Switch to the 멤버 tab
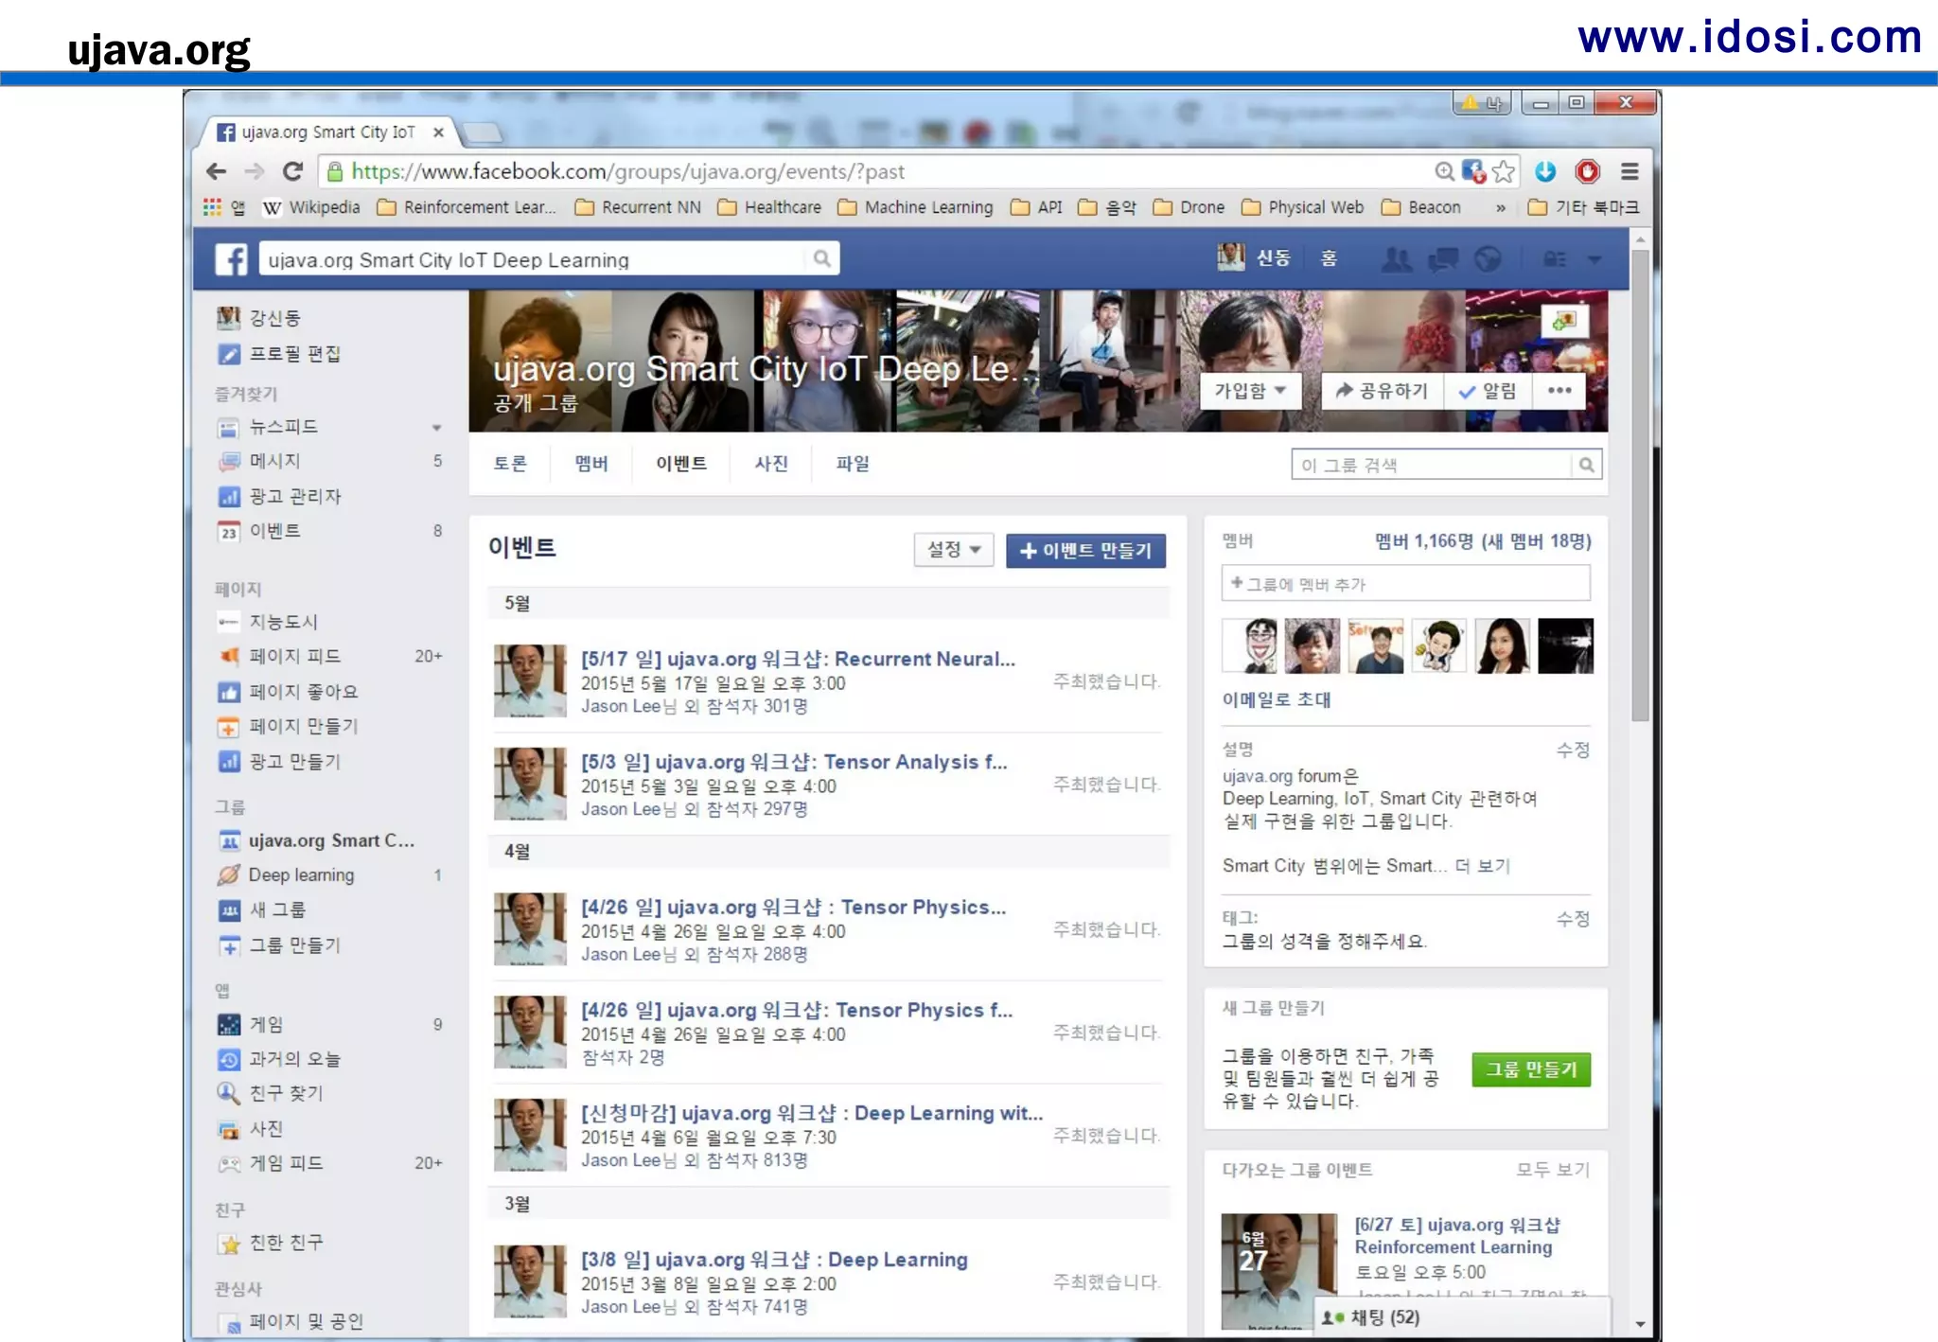Image resolution: width=1938 pixels, height=1342 pixels. (x=591, y=464)
